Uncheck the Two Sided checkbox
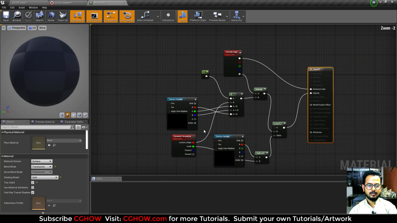The width and height of the screenshot is (397, 223). [x=33, y=182]
